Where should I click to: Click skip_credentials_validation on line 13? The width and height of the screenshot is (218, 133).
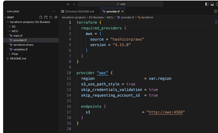click(x=112, y=90)
